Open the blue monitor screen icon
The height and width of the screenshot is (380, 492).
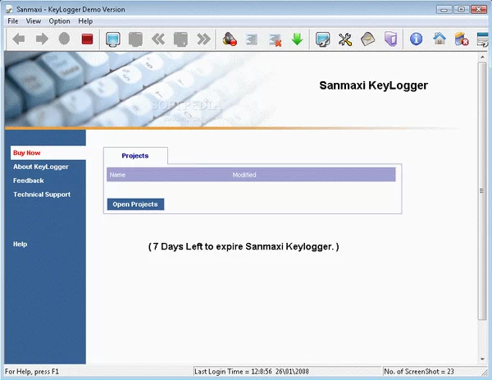click(113, 39)
